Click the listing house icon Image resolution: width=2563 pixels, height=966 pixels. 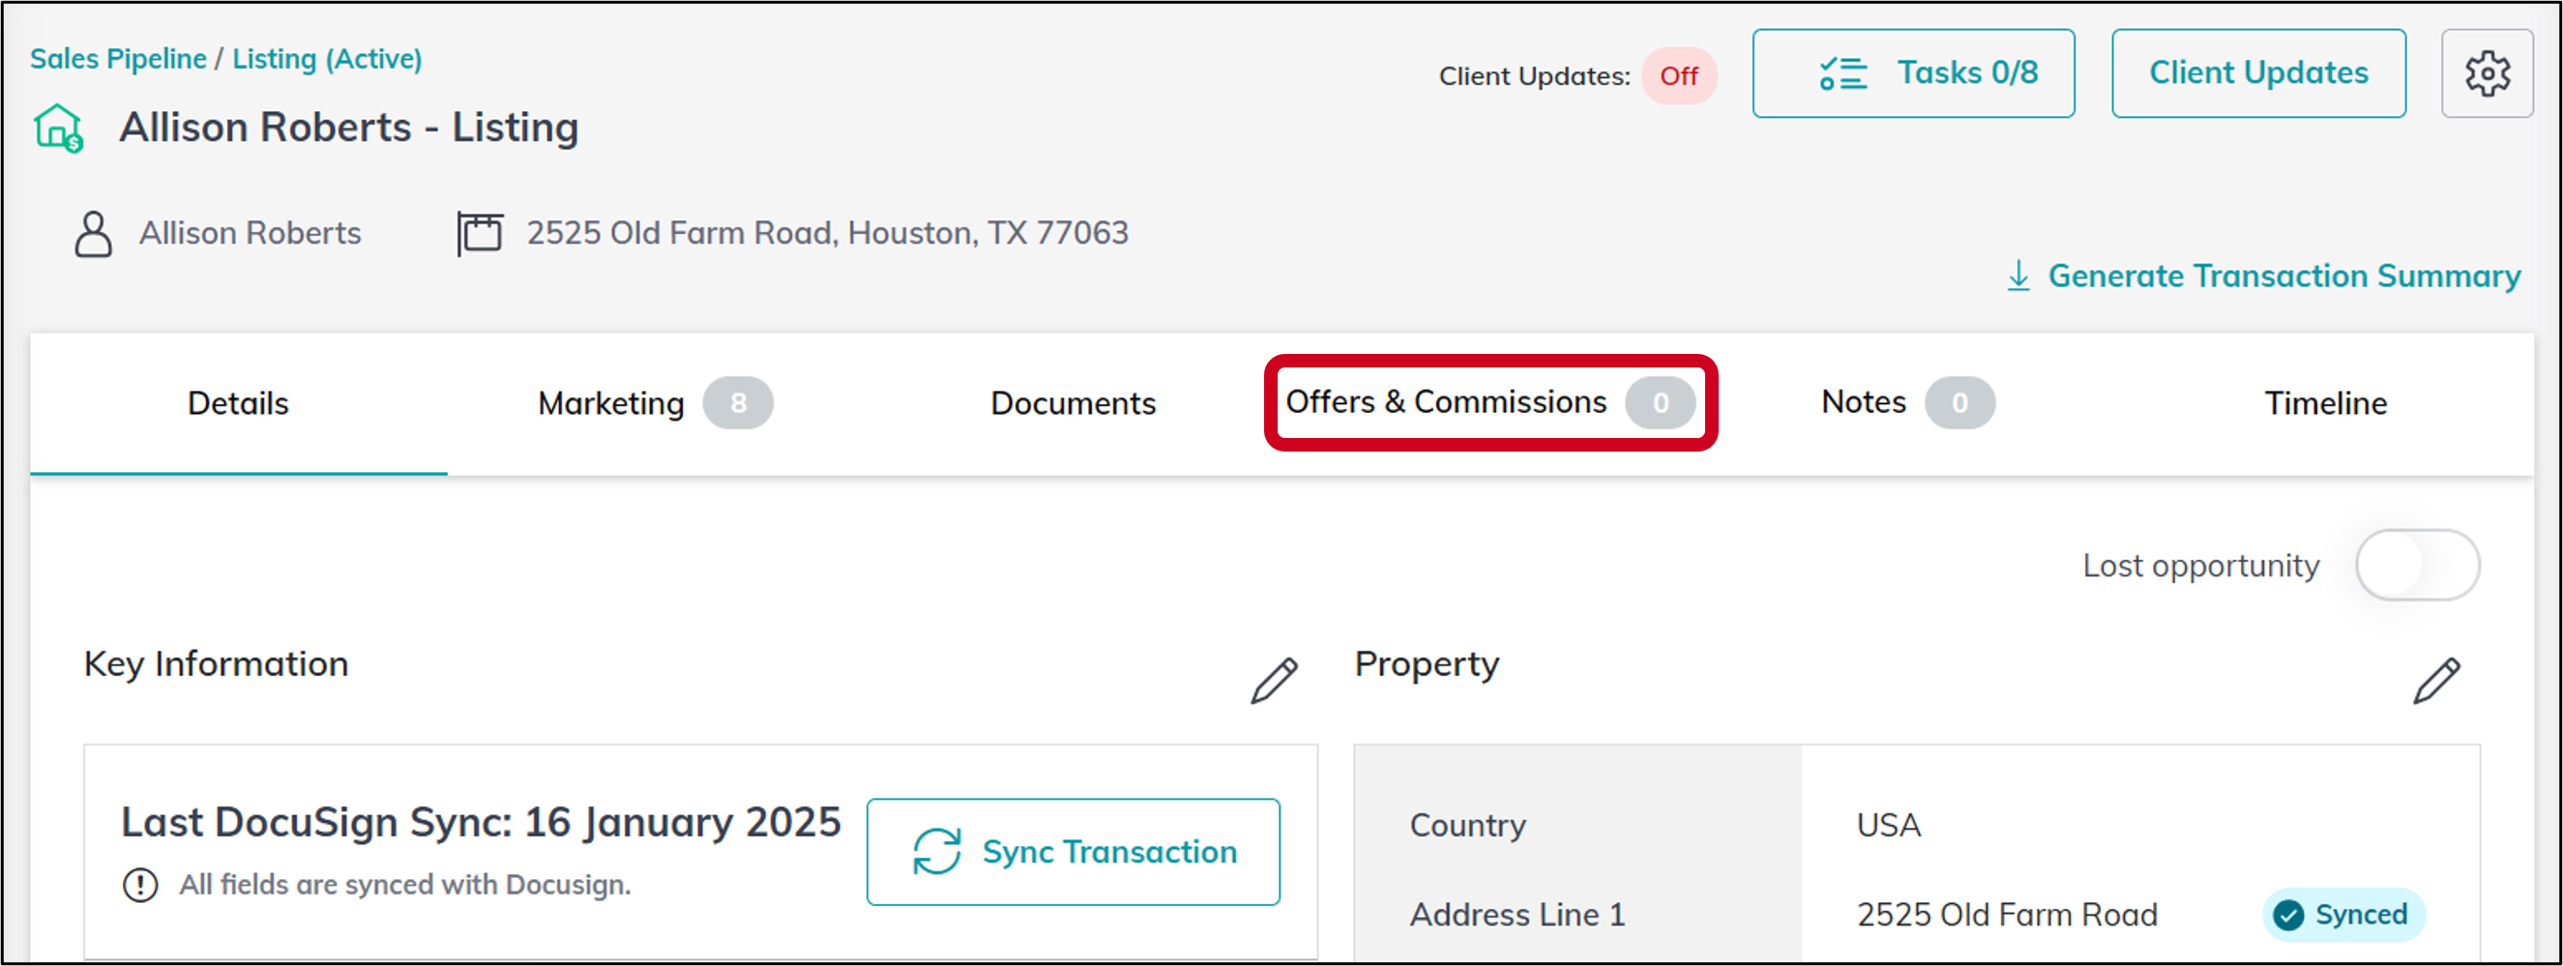58,129
